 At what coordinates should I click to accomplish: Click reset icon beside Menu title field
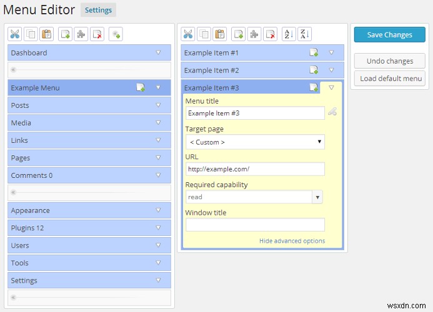[x=332, y=112]
